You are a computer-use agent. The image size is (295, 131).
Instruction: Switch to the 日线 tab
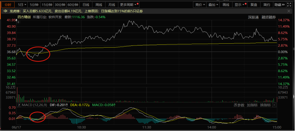[x=86, y=5]
